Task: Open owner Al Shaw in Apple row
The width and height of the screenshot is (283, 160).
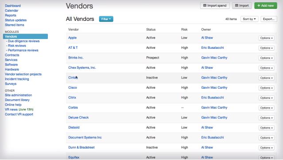Action: pyautogui.click(x=207, y=38)
